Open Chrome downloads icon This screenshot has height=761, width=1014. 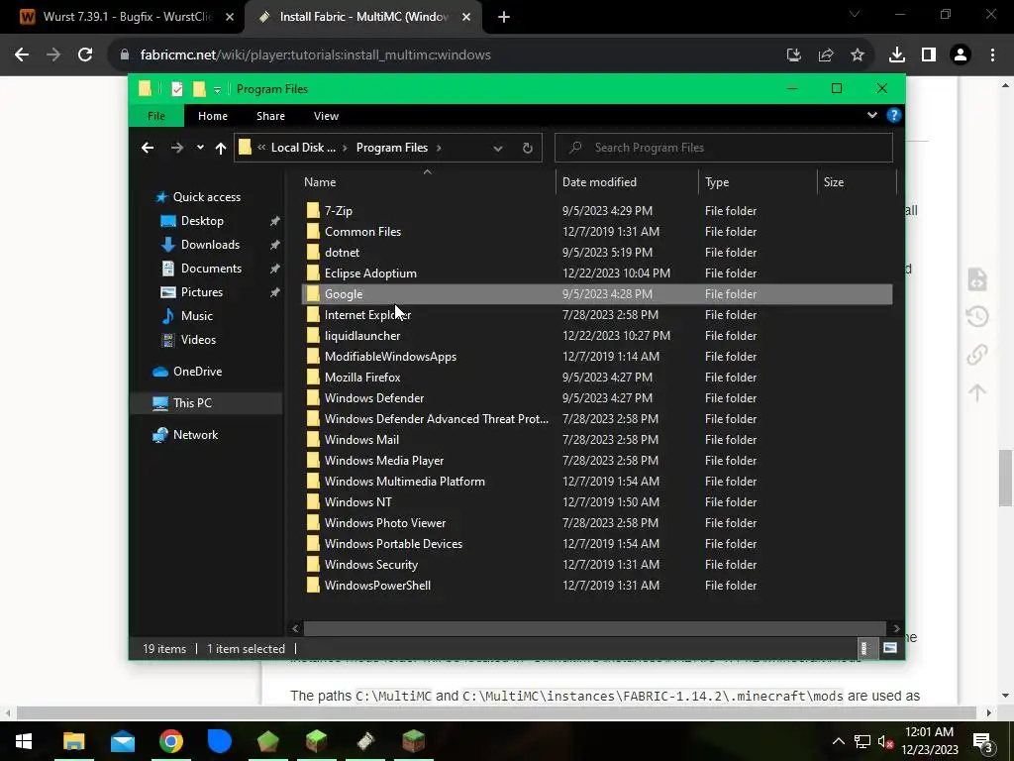(897, 55)
